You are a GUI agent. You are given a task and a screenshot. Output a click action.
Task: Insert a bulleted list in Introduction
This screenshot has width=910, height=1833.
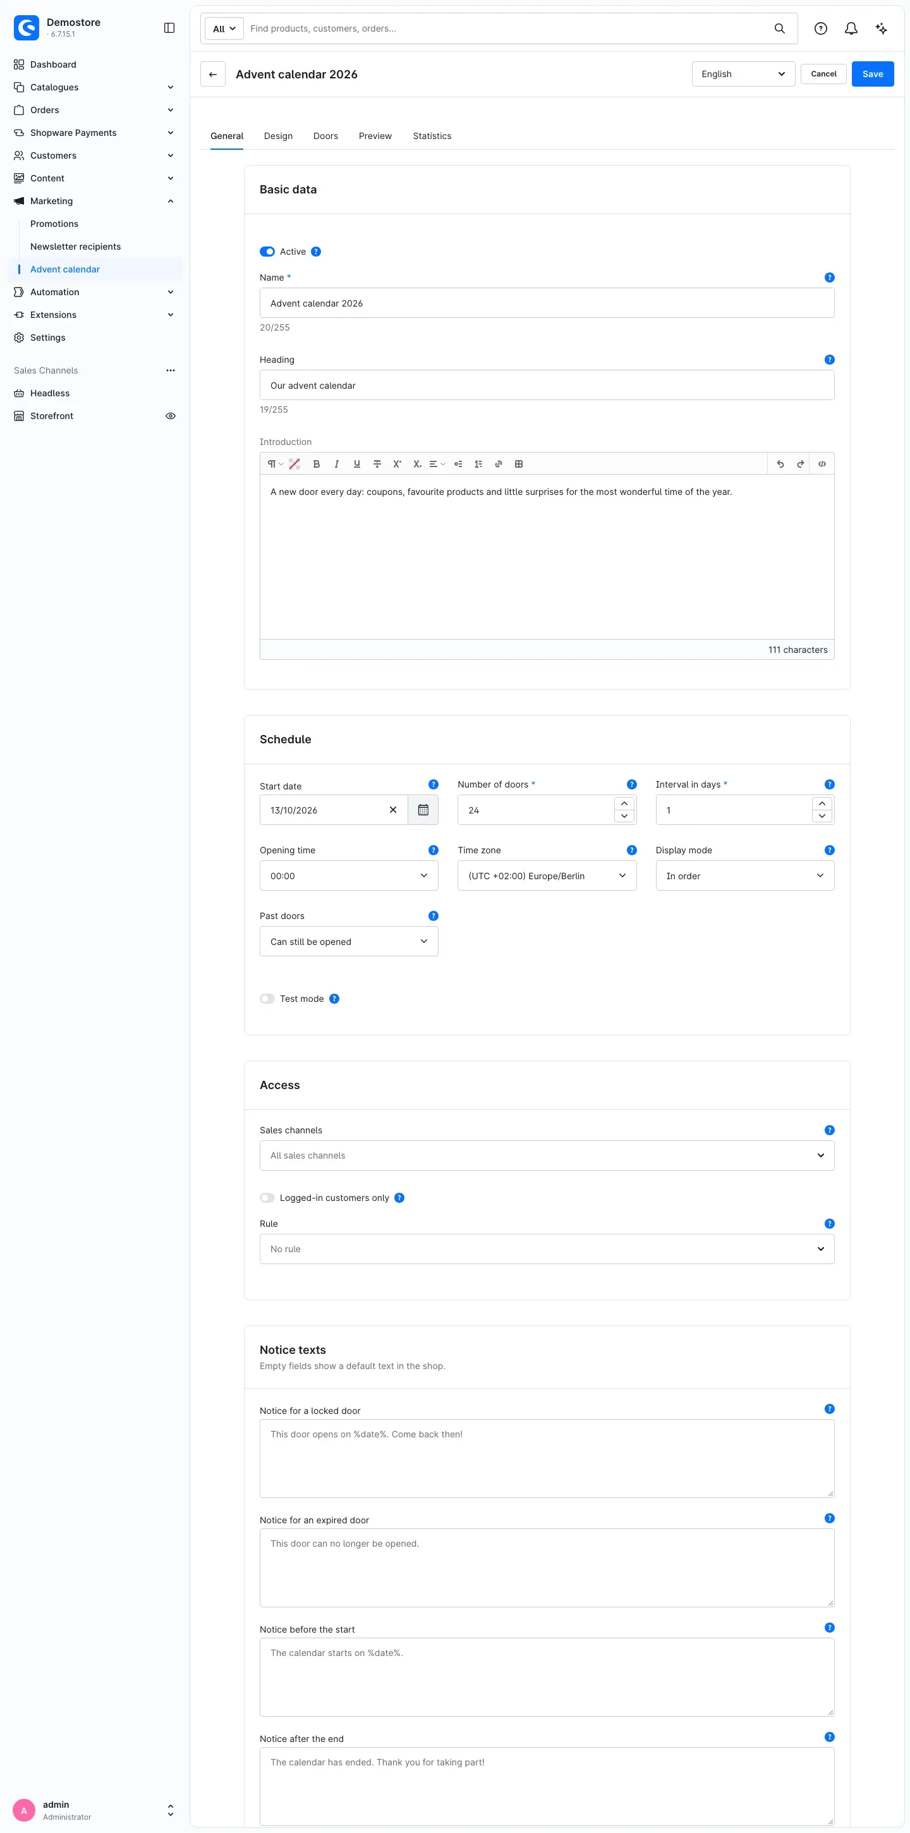[458, 464]
